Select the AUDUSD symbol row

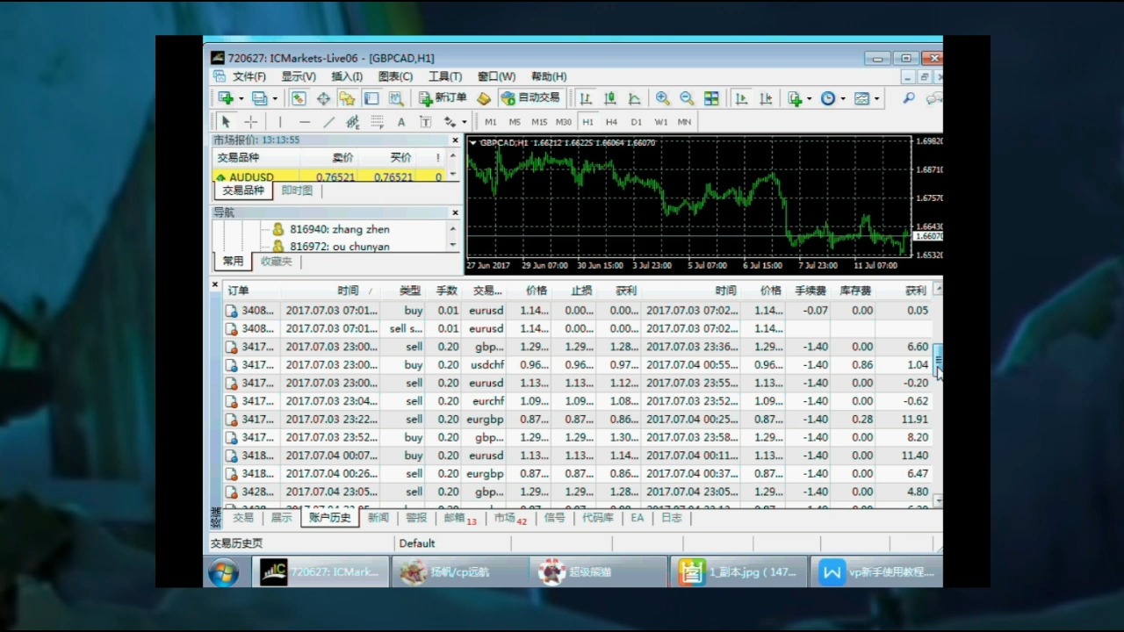(x=330, y=176)
